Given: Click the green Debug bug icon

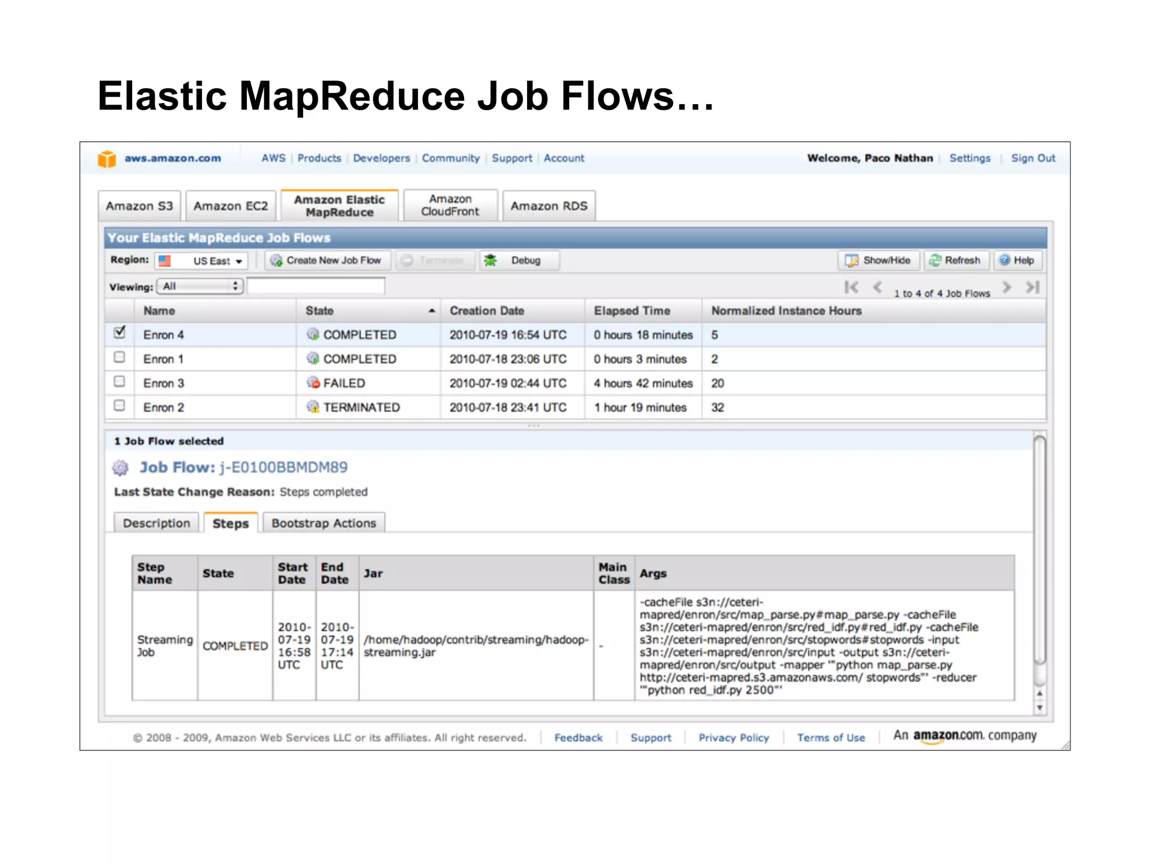Looking at the screenshot, I should [x=490, y=260].
